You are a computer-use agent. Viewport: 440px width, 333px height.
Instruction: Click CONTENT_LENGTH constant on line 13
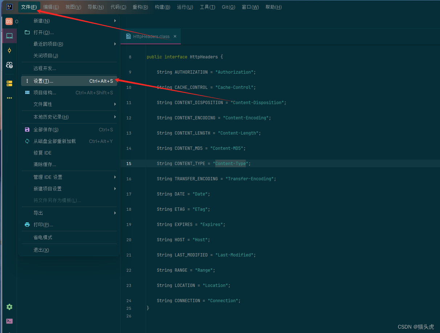point(192,133)
